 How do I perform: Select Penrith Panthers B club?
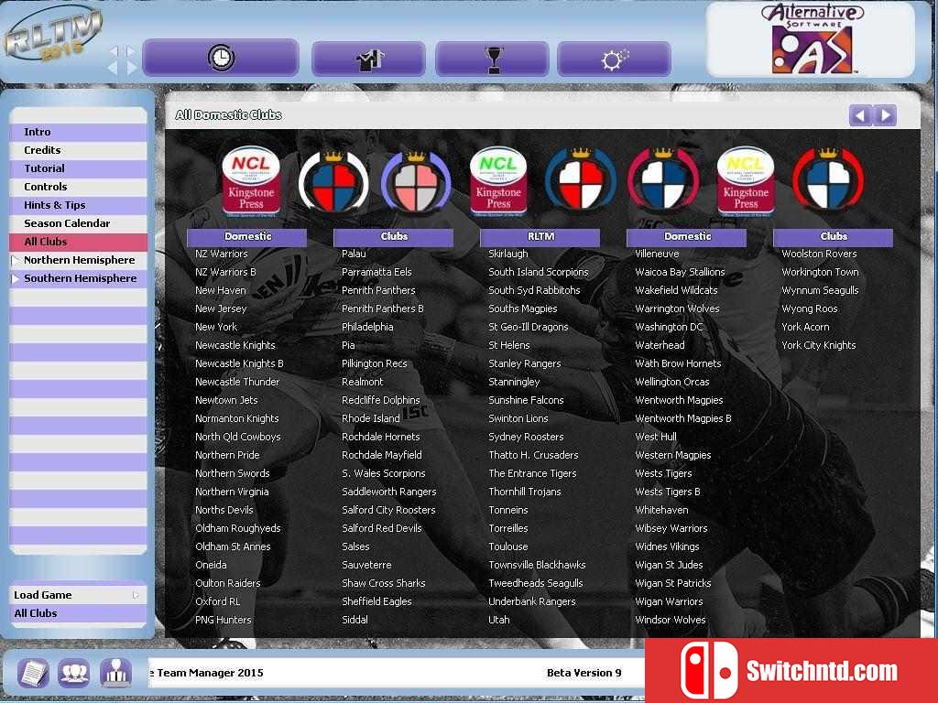[382, 308]
